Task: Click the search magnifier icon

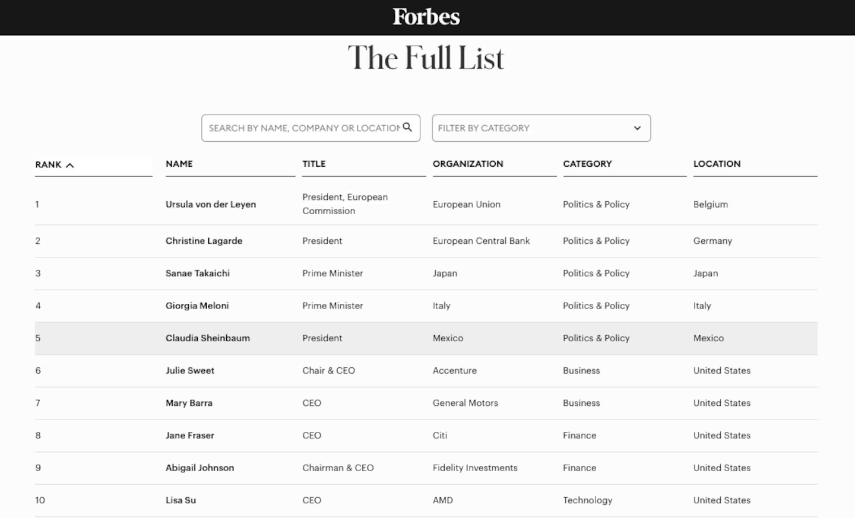Action: point(407,127)
